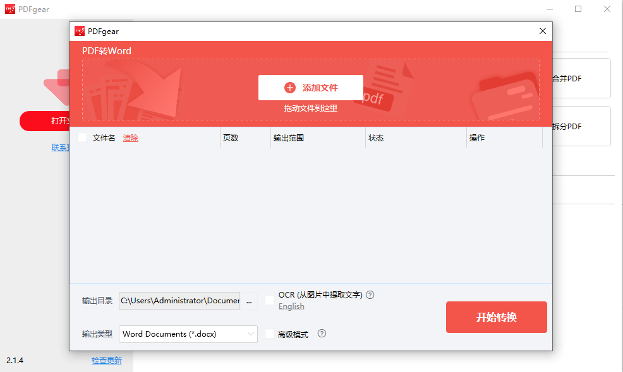Toggle the select-all checkbox beside 文件名
Image resolution: width=623 pixels, height=372 pixels.
82,137
